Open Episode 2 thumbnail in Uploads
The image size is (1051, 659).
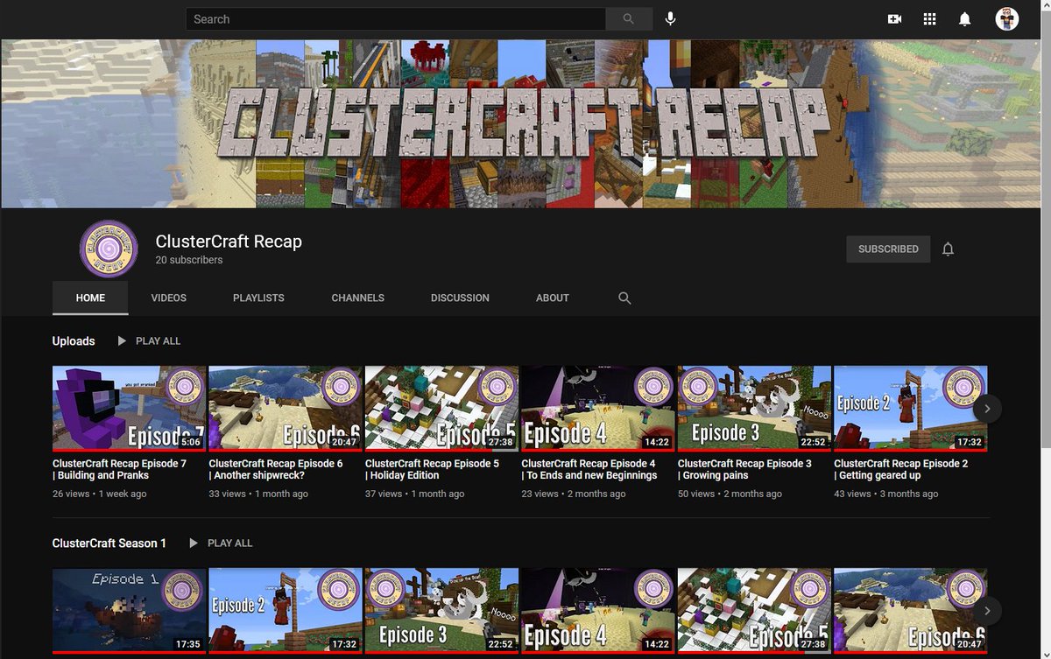coord(911,408)
